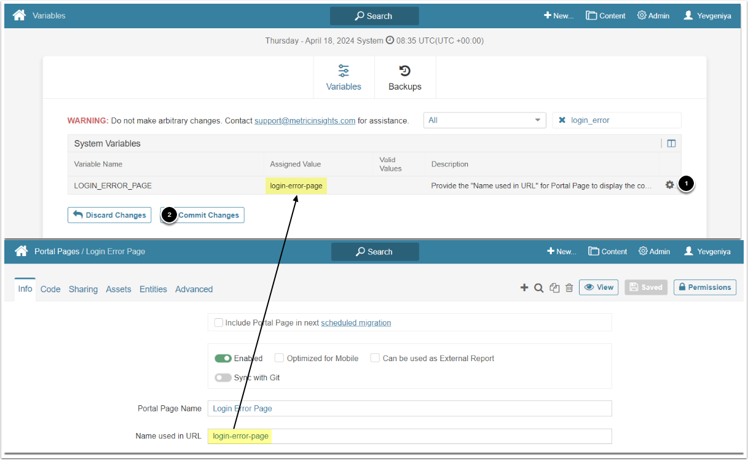Open New menu in Variables window header
The width and height of the screenshot is (748, 460).
tap(559, 16)
